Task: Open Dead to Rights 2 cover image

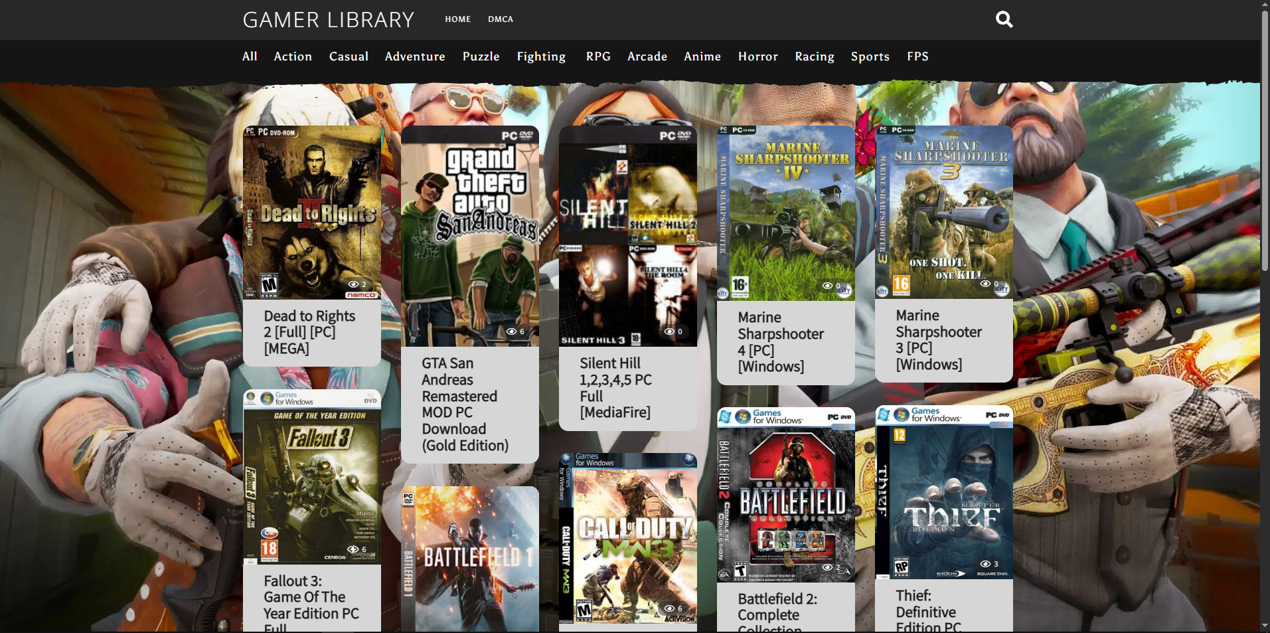Action: point(312,213)
